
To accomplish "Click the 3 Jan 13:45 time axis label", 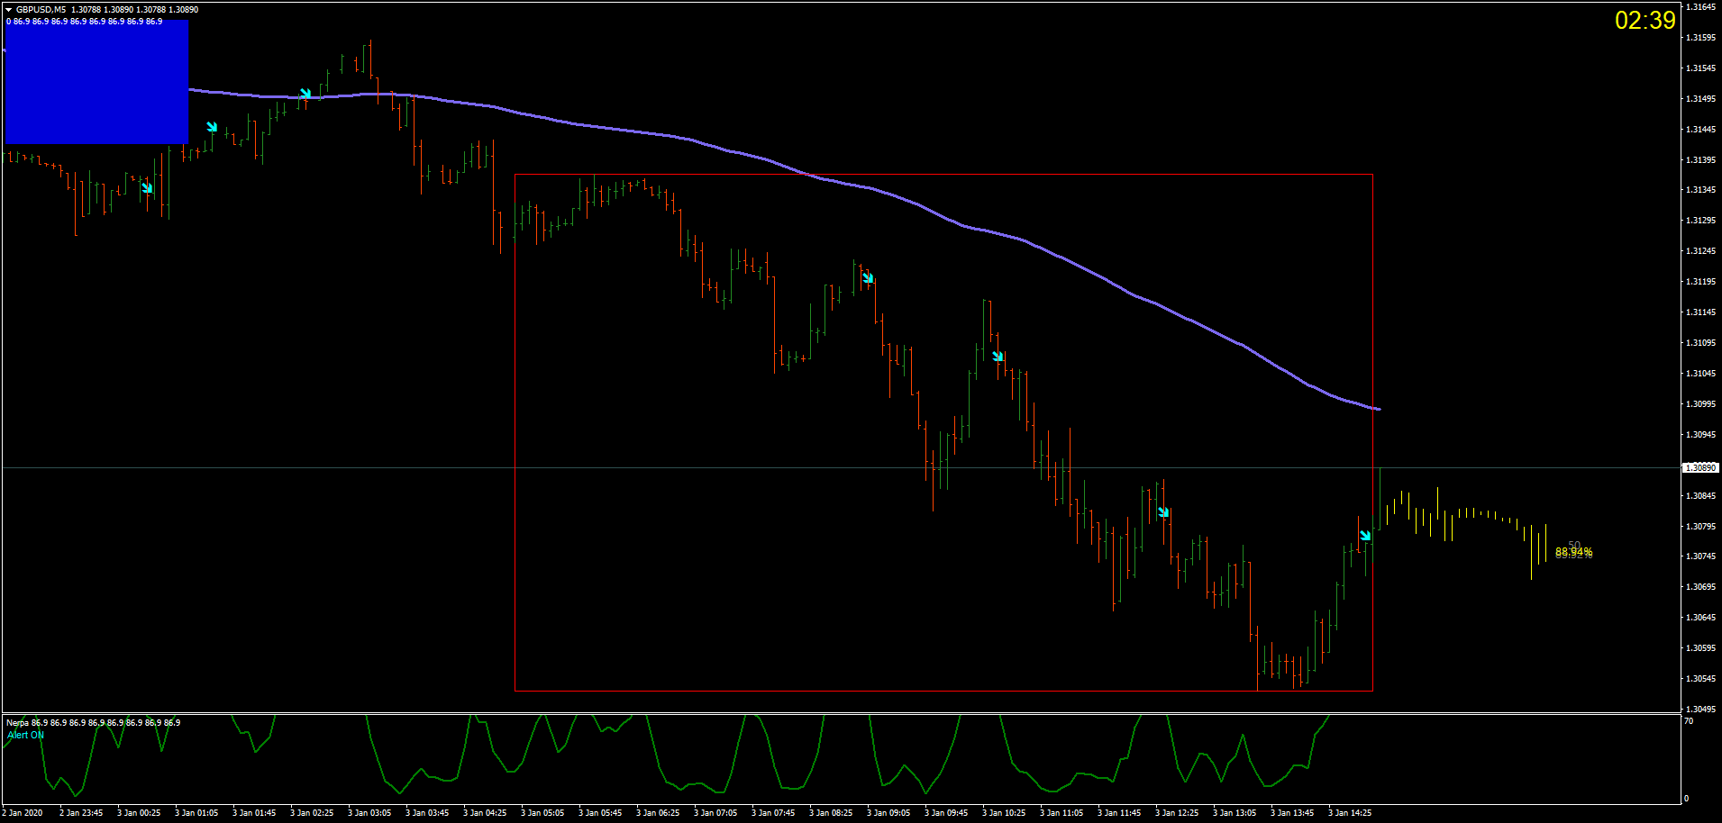I will 1292,813.
